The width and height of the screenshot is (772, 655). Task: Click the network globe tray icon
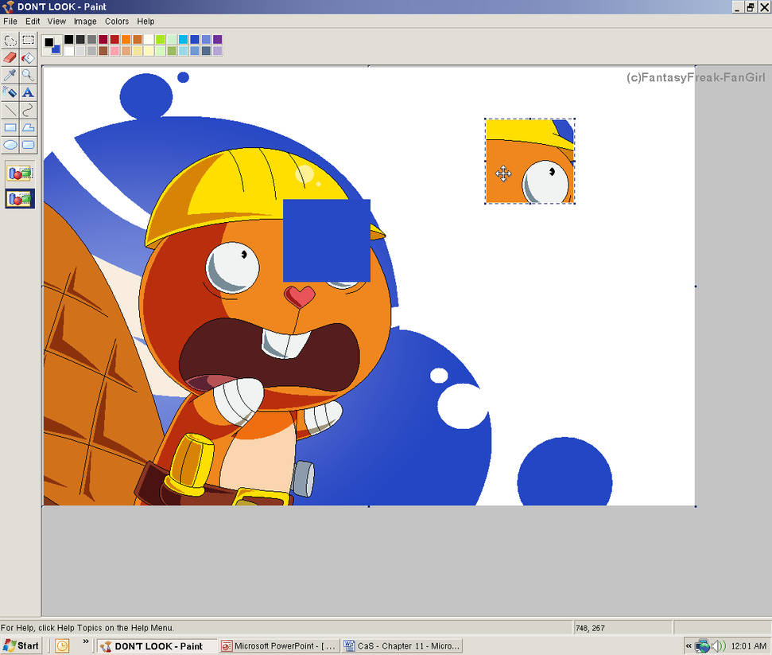click(x=703, y=645)
